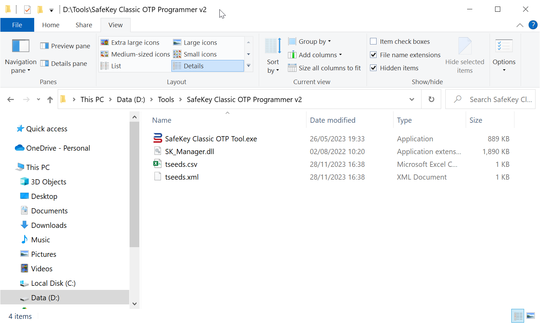Open the File tab

(x=17, y=25)
